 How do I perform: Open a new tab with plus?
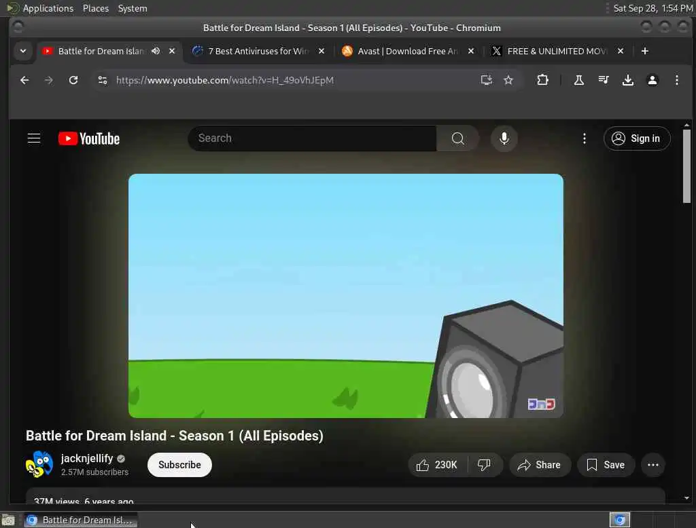click(x=644, y=51)
